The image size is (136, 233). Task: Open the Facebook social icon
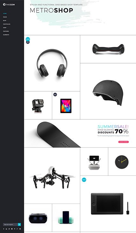pos(4,229)
